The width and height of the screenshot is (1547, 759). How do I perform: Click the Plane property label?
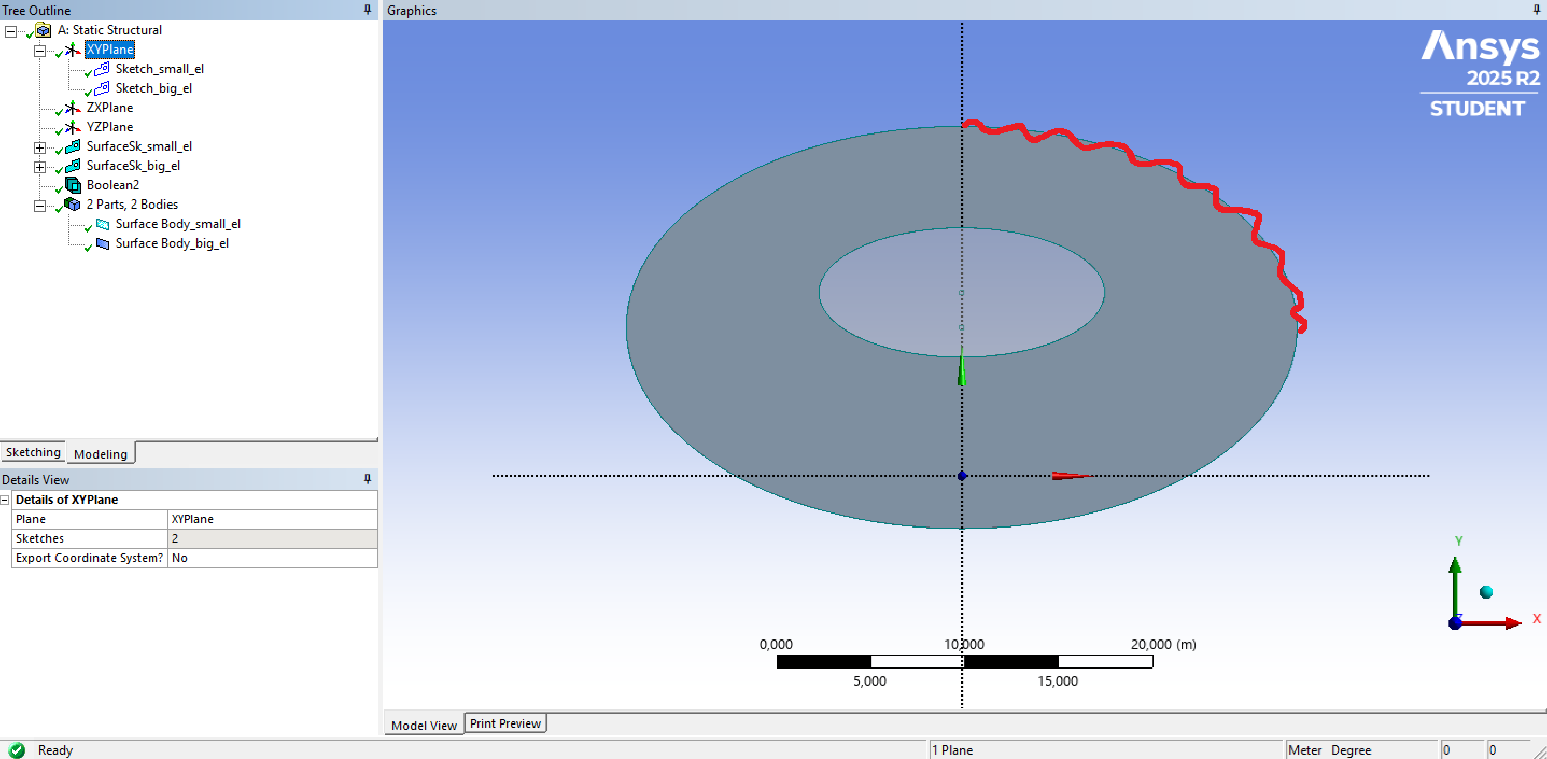[x=30, y=519]
